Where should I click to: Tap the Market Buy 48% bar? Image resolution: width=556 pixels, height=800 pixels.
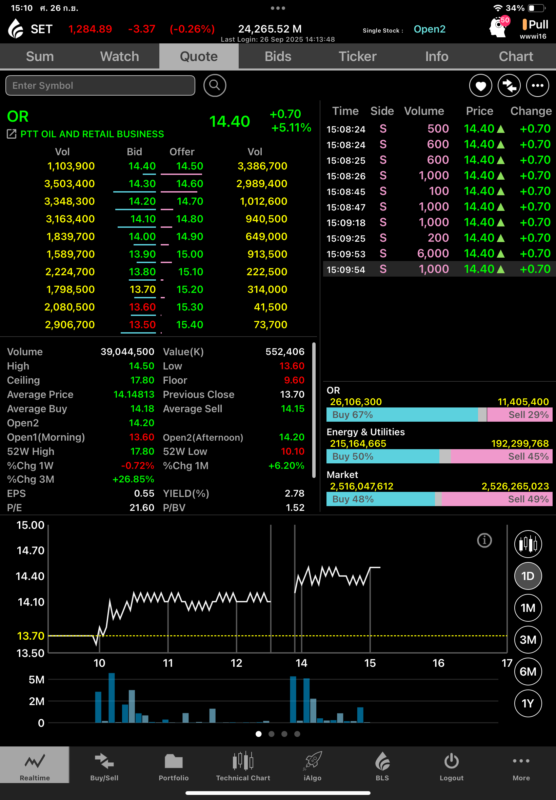381,499
